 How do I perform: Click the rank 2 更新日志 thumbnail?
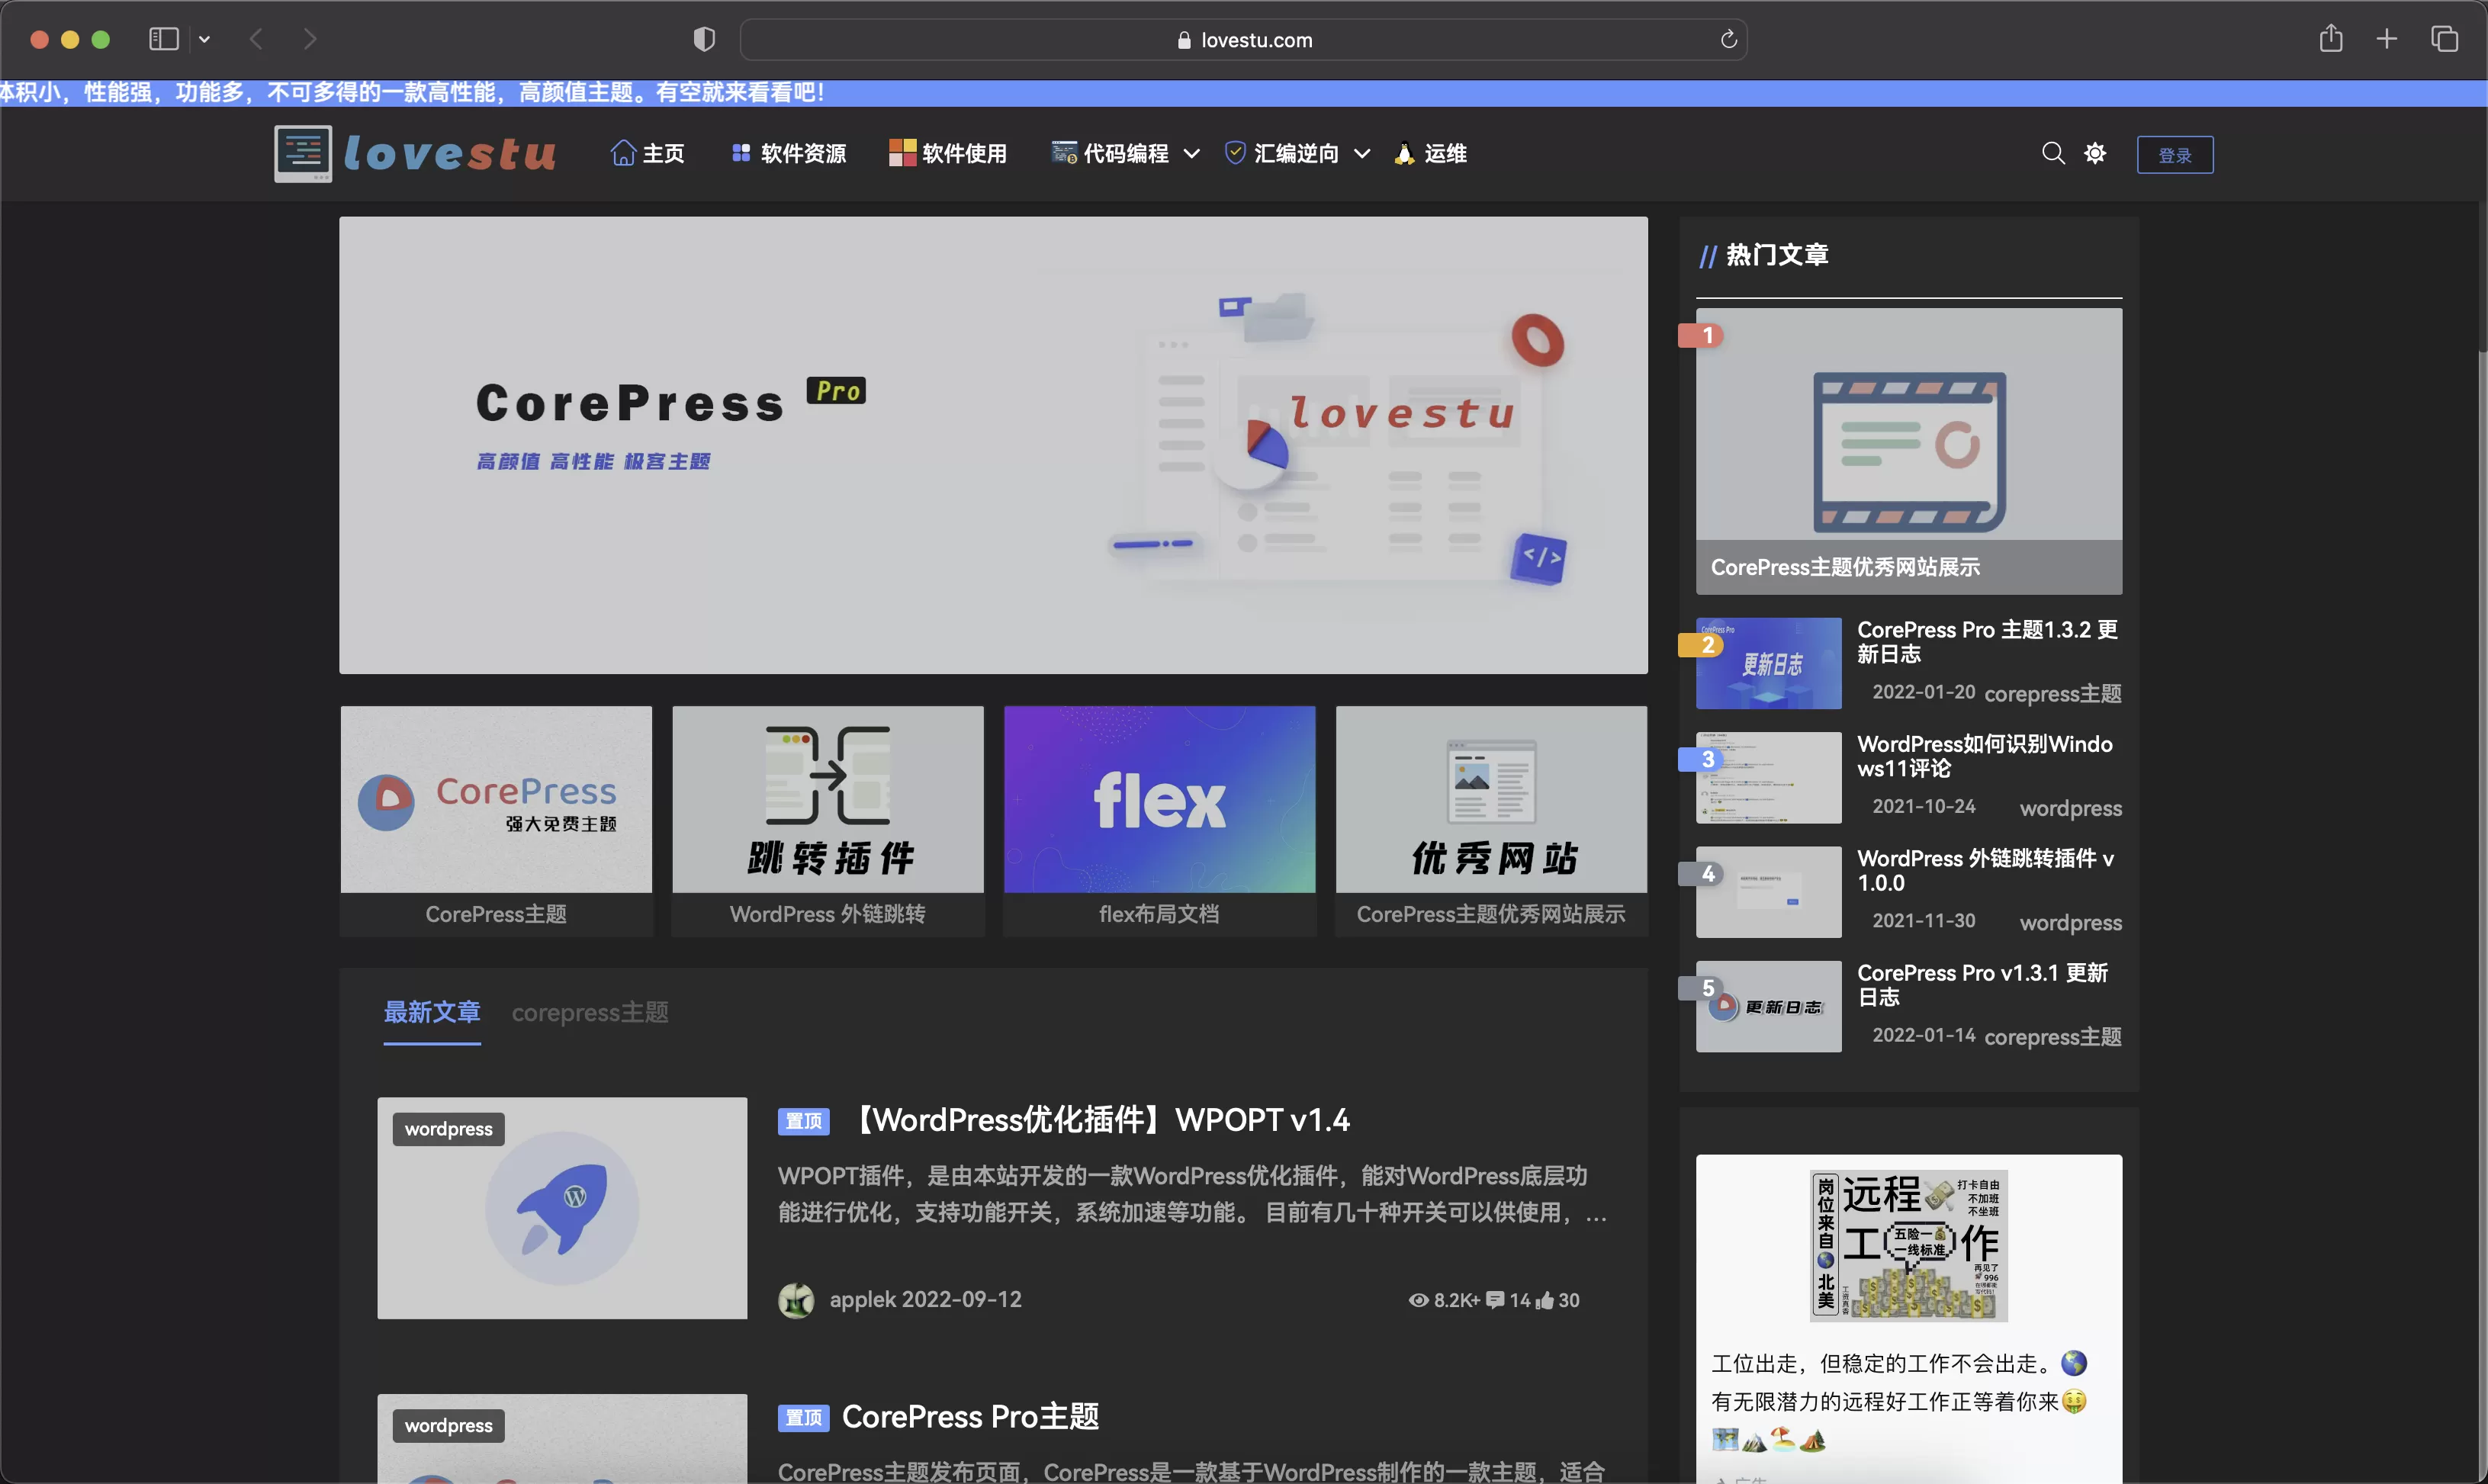coord(1768,663)
